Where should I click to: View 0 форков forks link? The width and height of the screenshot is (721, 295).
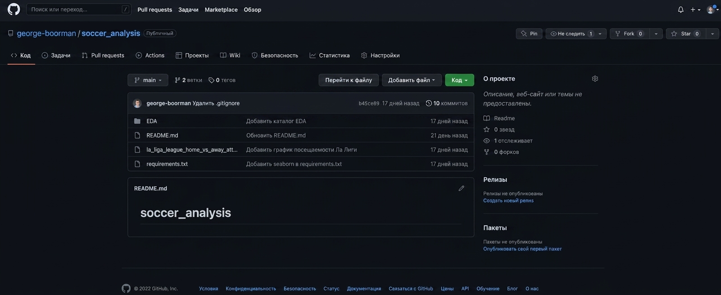(x=501, y=152)
